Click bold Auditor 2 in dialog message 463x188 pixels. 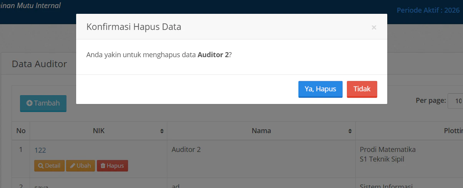coord(213,55)
